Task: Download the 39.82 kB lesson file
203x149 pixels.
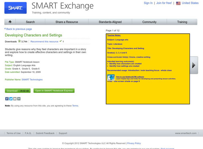Action: coord(18,91)
